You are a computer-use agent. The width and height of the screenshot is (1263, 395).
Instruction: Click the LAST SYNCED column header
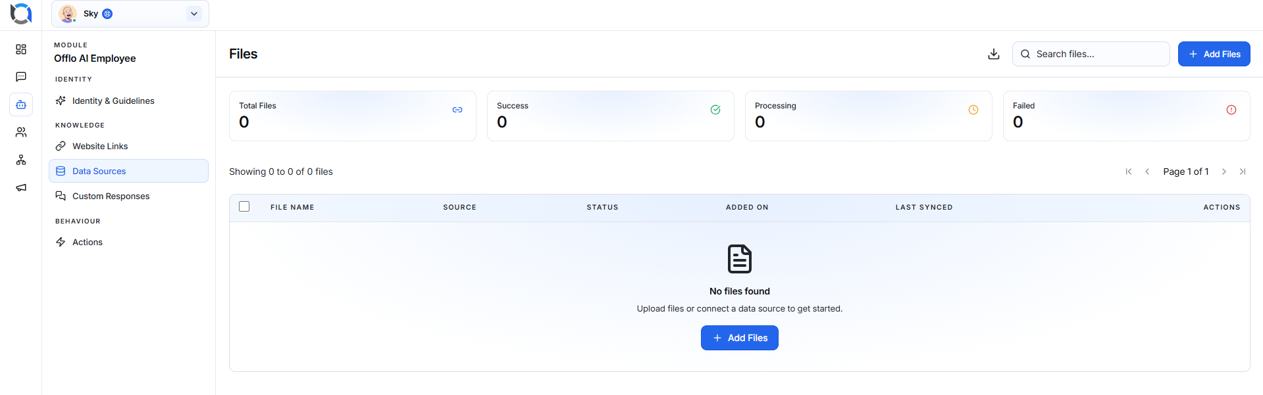pyautogui.click(x=924, y=207)
